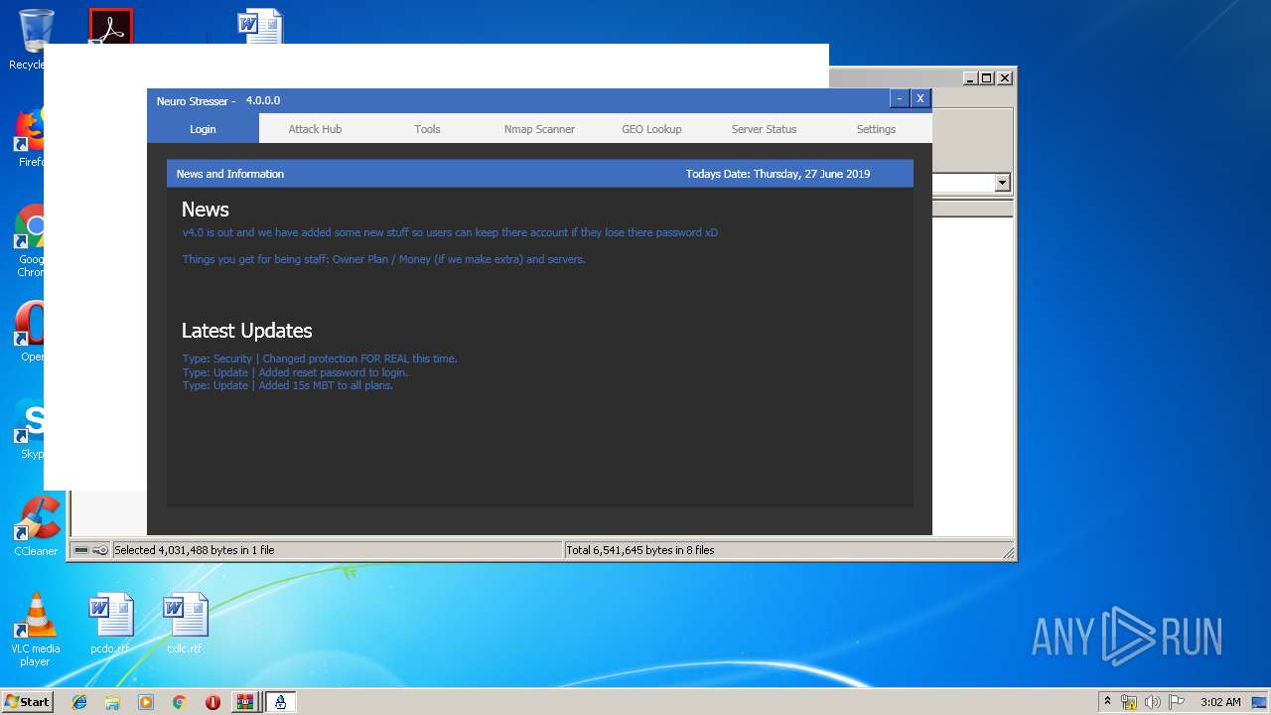
Task: Click the resize grip of the WinRAR window
Action: [1008, 552]
